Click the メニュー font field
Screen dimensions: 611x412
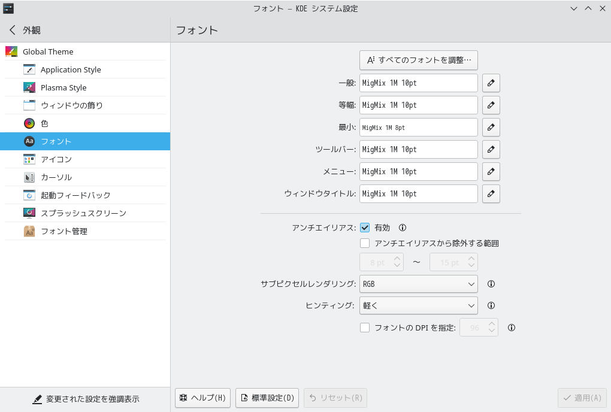pyautogui.click(x=419, y=172)
